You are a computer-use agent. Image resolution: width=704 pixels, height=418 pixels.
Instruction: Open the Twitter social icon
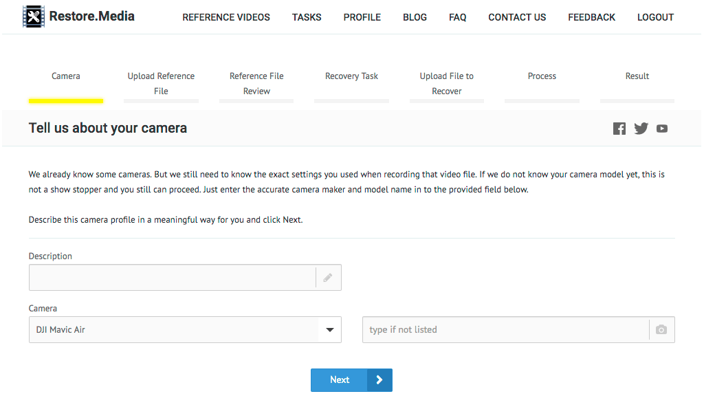tap(641, 129)
